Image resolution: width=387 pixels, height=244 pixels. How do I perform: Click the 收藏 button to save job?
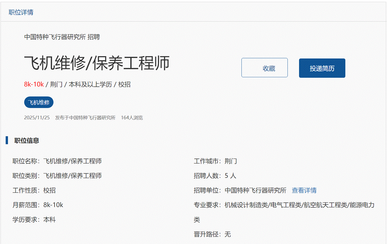click(264, 68)
